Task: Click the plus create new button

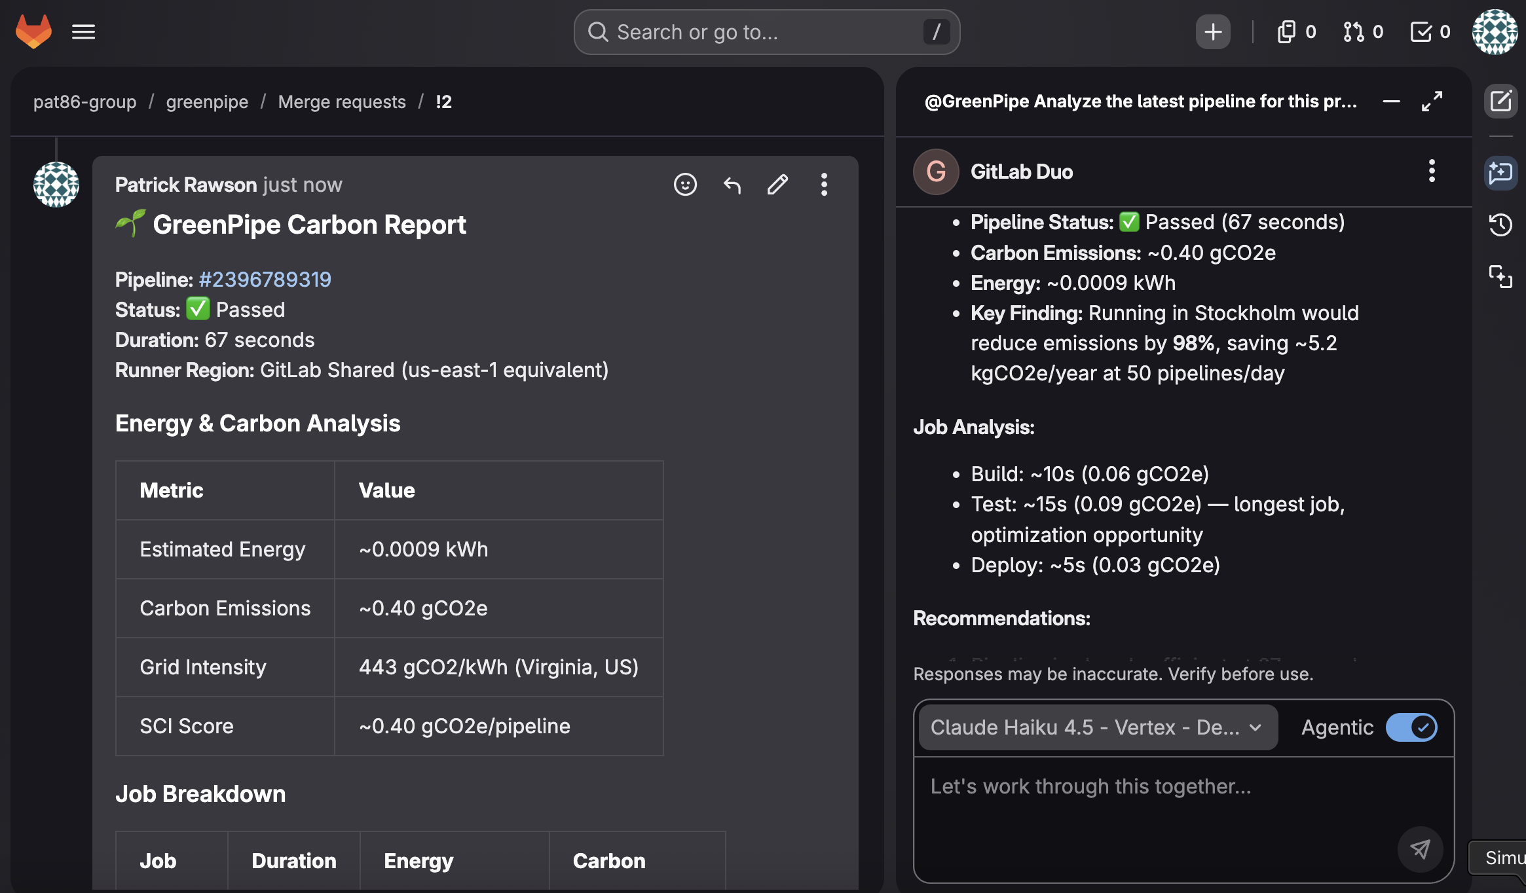Action: click(x=1212, y=31)
